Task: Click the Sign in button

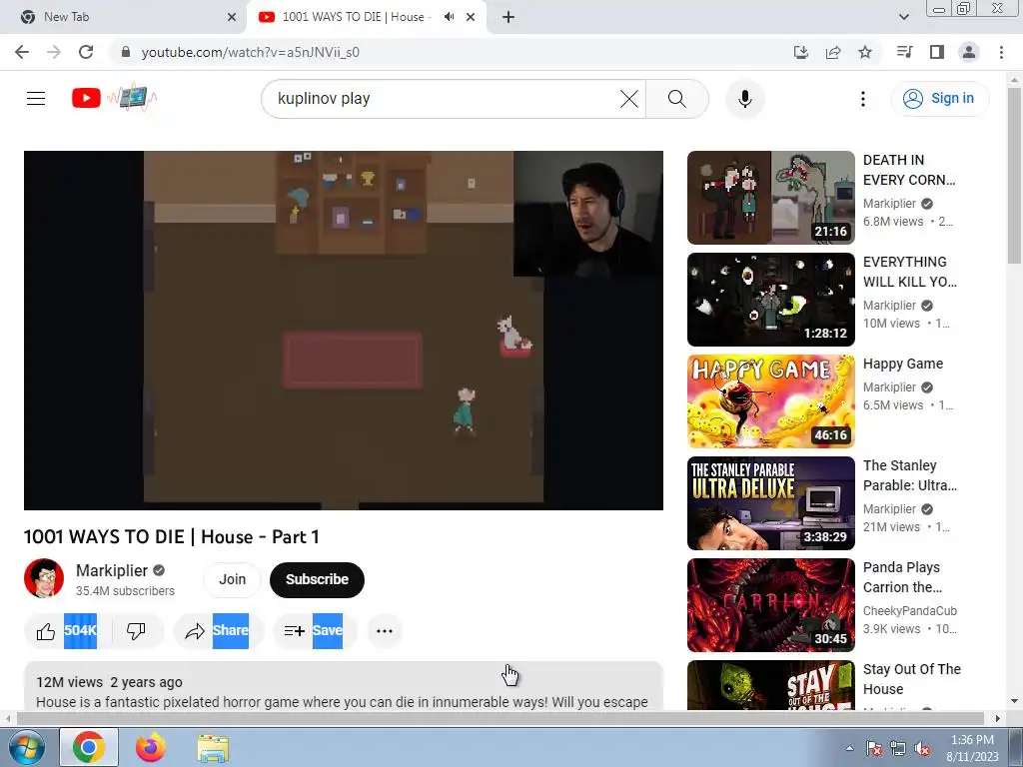Action: [x=939, y=99]
